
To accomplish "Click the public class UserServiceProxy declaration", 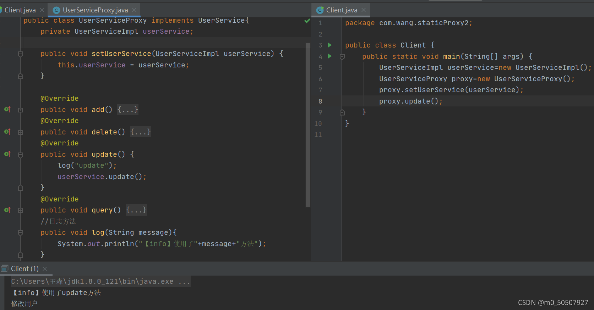I will (x=136, y=20).
